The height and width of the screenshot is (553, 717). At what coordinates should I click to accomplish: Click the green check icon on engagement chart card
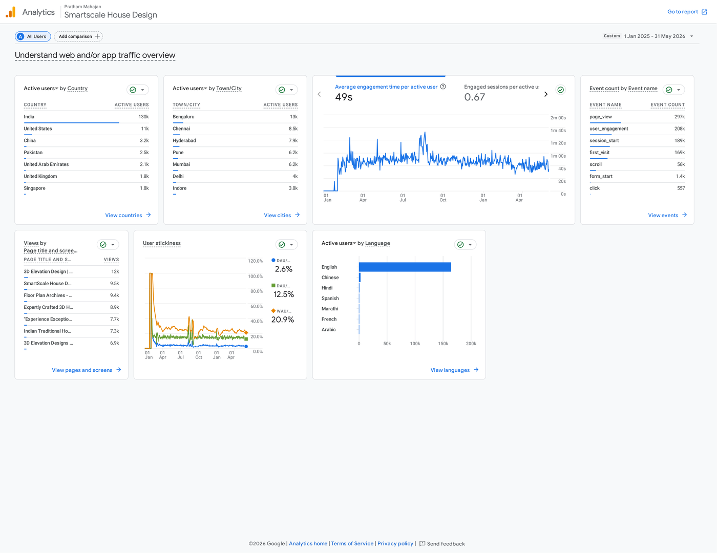click(561, 90)
